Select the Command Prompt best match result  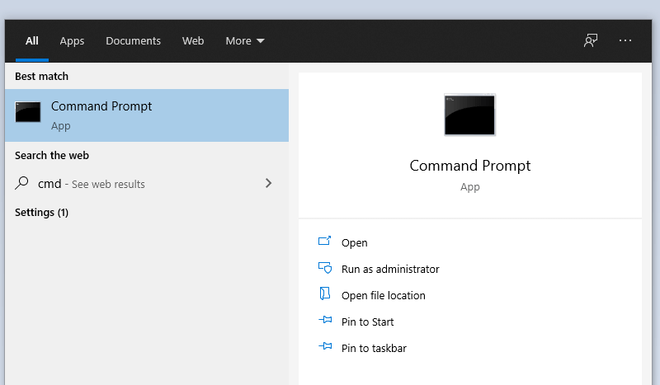pyautogui.click(x=147, y=115)
